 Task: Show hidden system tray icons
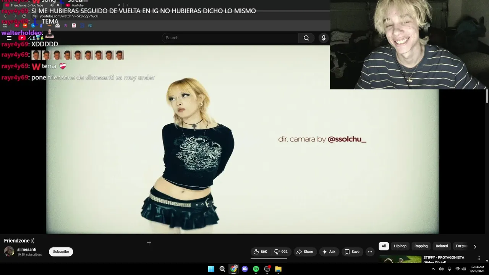coord(433,269)
